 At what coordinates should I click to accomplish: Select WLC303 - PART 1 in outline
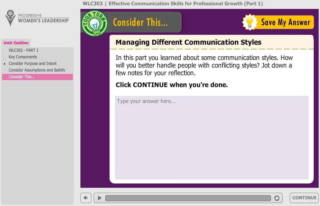23,50
